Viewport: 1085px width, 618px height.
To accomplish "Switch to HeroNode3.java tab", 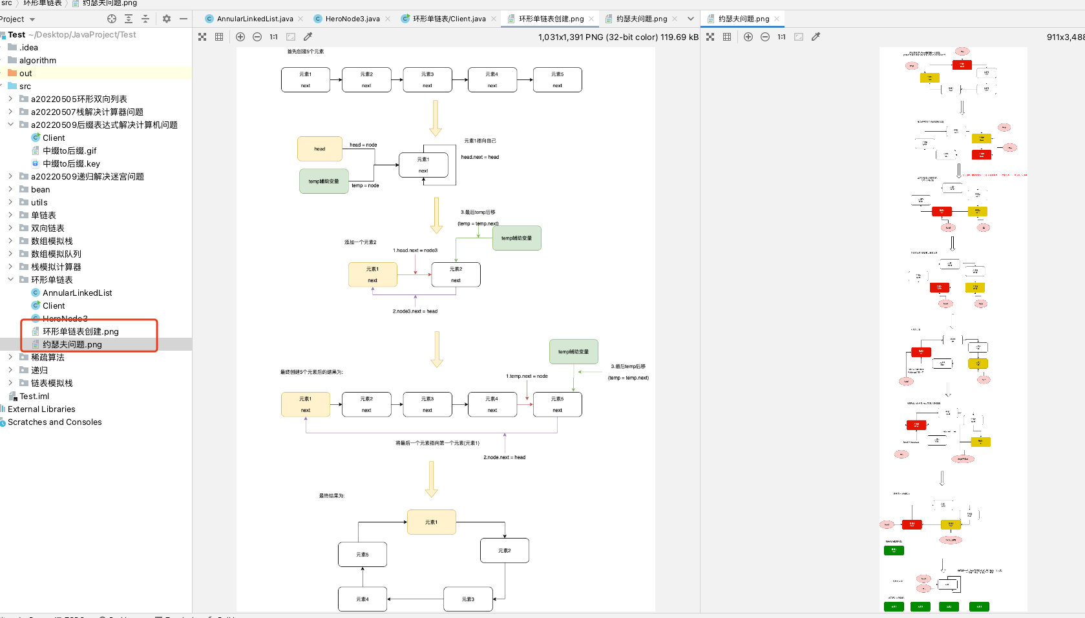I will (352, 19).
